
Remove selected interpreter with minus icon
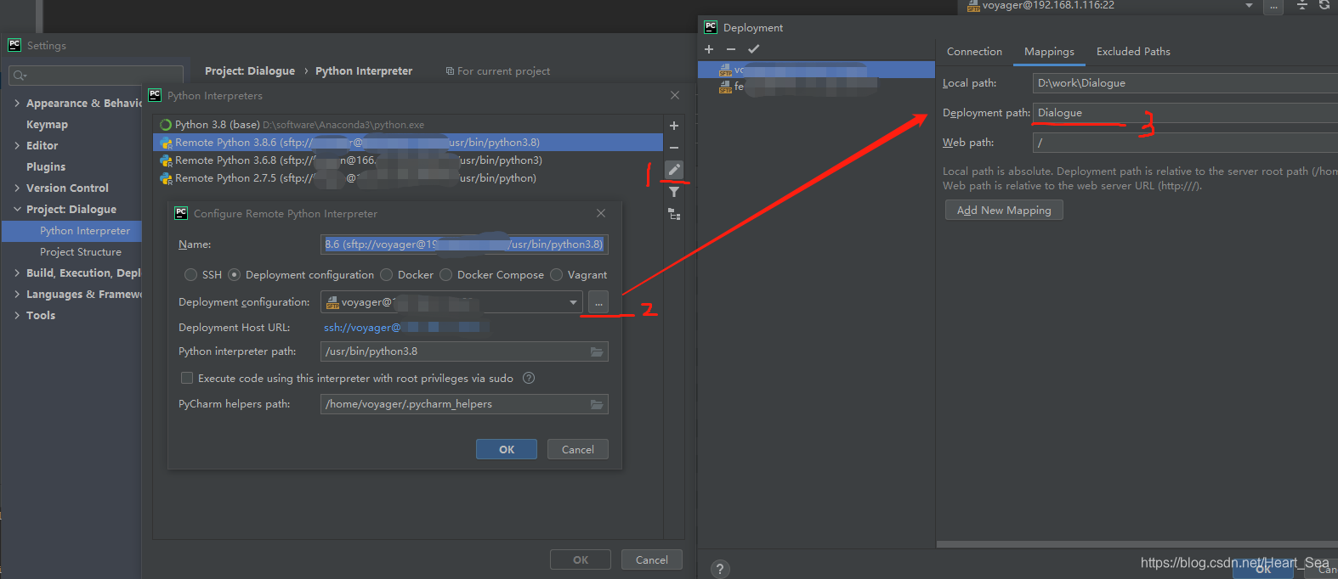tap(674, 148)
